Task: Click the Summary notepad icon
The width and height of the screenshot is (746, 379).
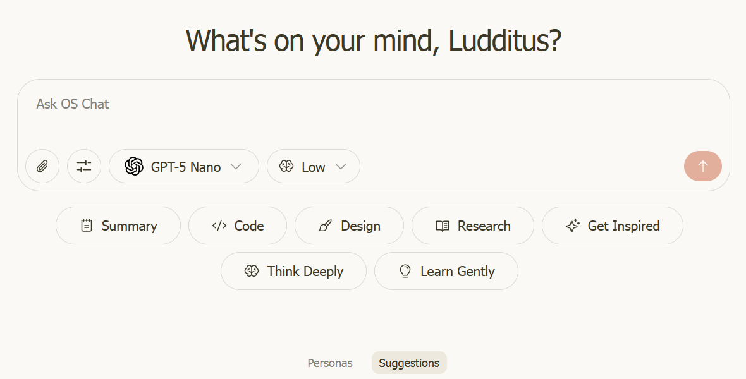Action: point(87,226)
